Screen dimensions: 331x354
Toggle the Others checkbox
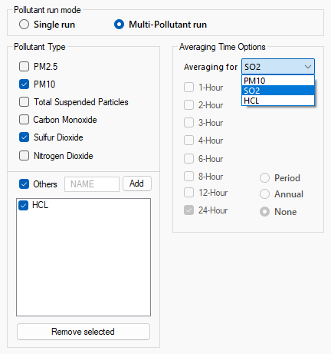click(x=24, y=184)
